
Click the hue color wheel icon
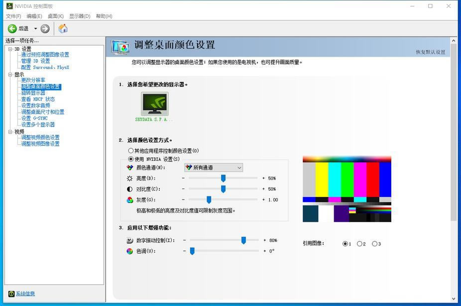[x=129, y=251]
